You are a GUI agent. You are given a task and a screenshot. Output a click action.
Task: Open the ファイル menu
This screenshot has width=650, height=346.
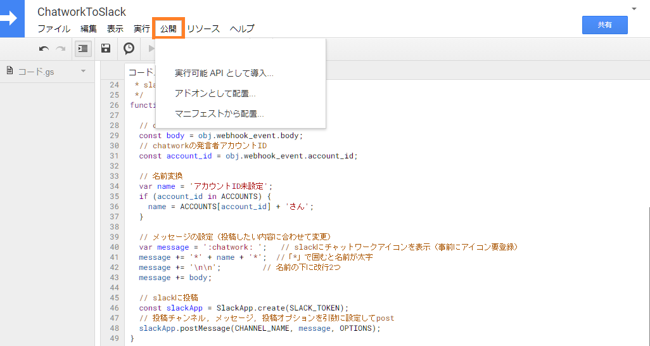coord(54,29)
